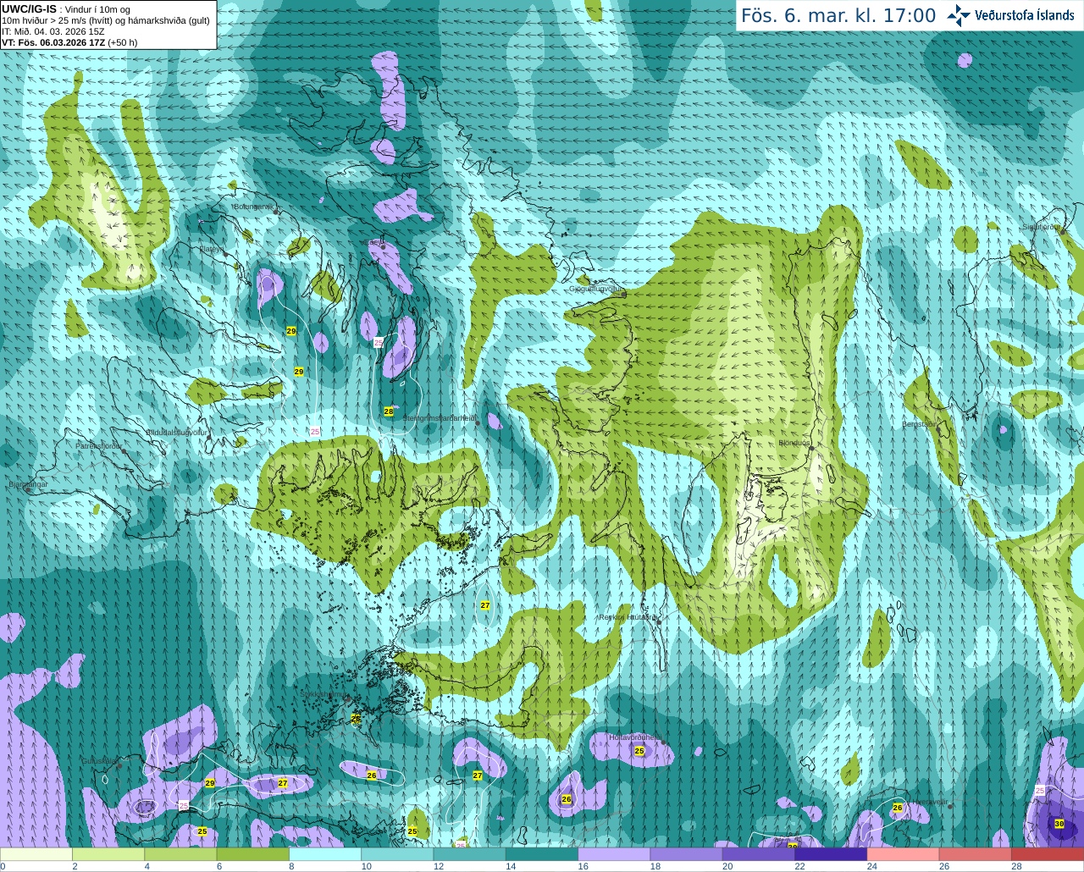Viewport: 1084px width, 872px height.
Task: Click the legend value label 8
Action: 292,866
